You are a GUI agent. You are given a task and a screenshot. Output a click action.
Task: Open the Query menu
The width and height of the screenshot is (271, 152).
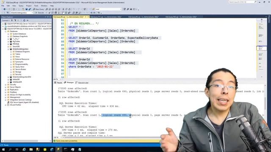point(21,5)
